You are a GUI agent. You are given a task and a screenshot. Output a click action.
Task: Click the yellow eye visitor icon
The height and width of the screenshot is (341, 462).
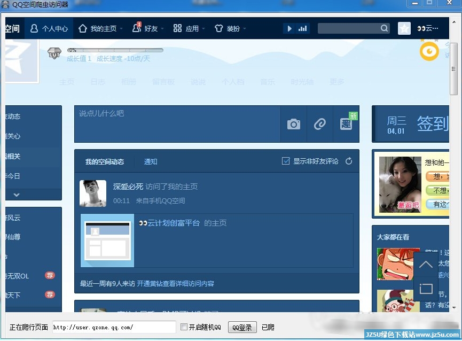point(429,51)
